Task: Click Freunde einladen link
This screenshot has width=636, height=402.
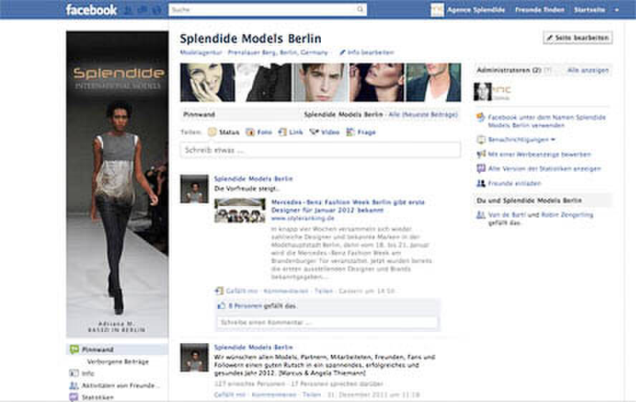Action: click(x=514, y=183)
